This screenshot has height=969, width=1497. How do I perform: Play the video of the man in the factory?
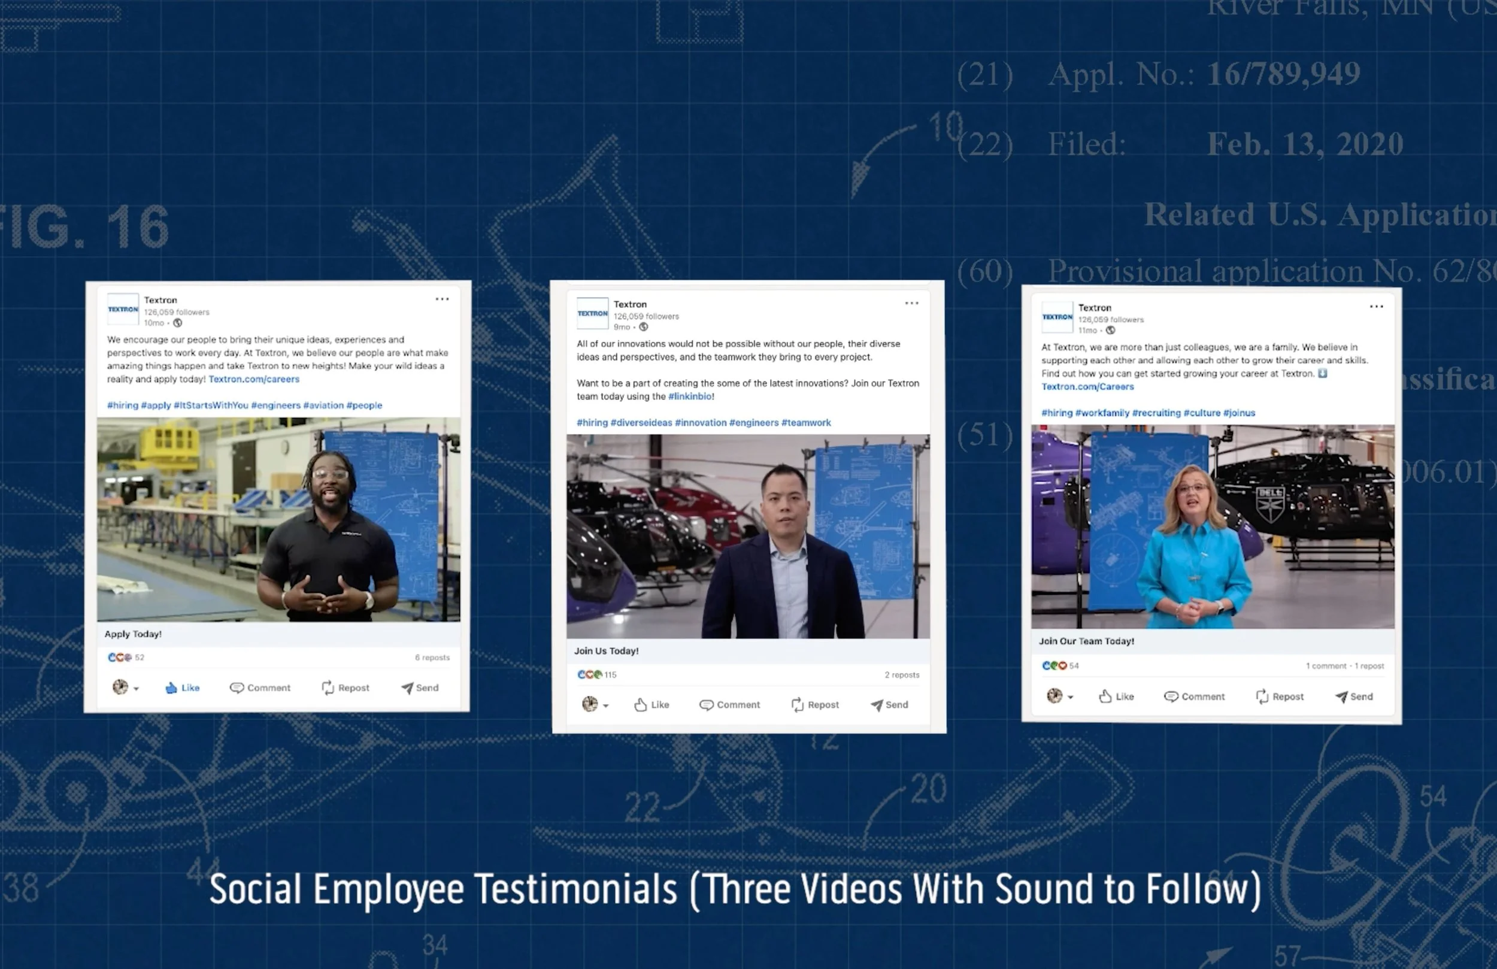click(278, 520)
